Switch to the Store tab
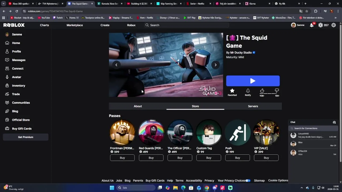The image size is (342, 192). [195, 106]
